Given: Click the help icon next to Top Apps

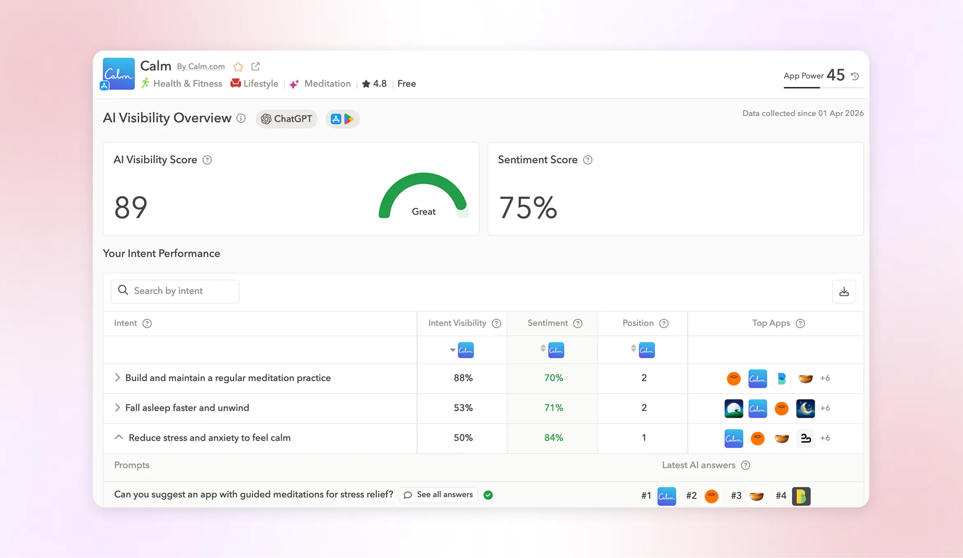Looking at the screenshot, I should (800, 323).
